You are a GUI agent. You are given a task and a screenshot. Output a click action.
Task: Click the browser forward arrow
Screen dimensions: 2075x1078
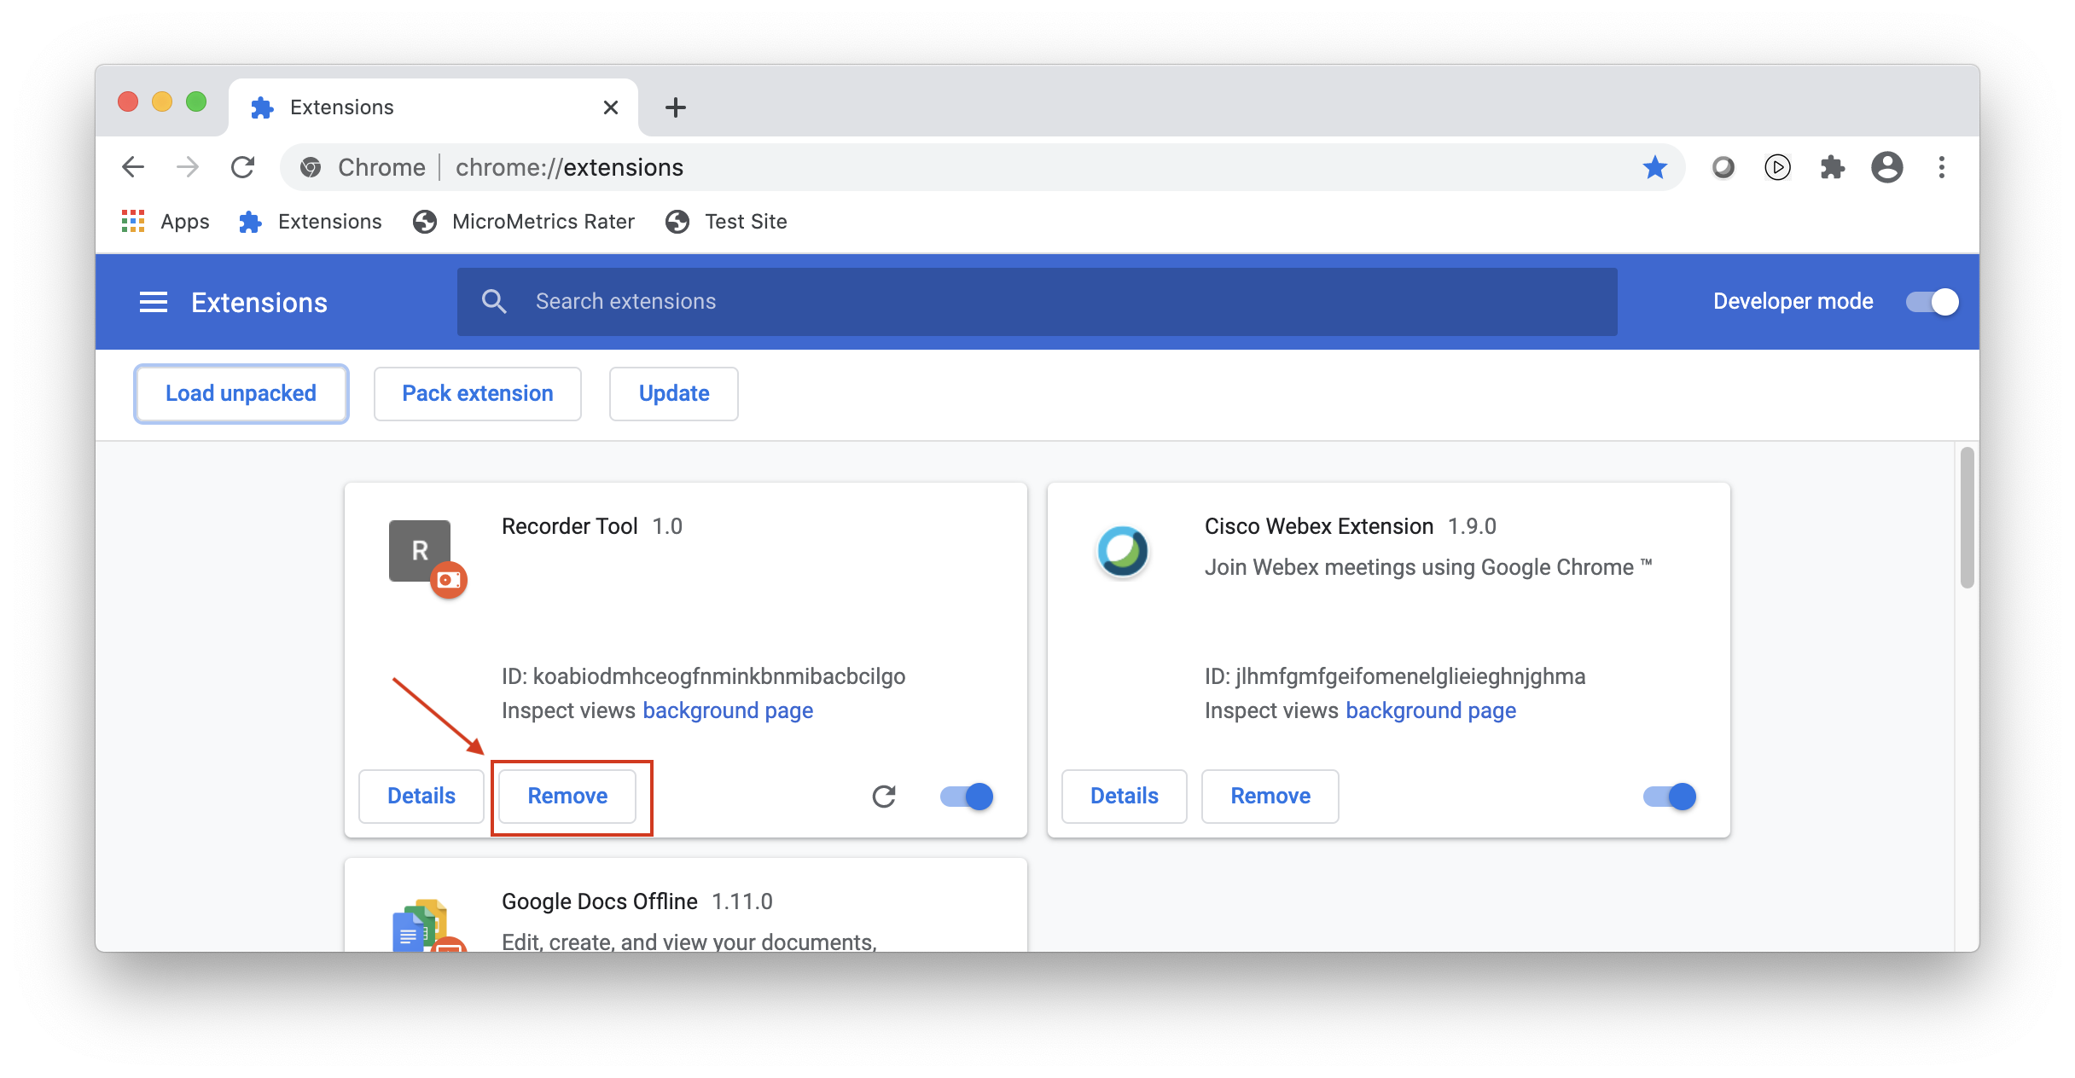click(188, 167)
